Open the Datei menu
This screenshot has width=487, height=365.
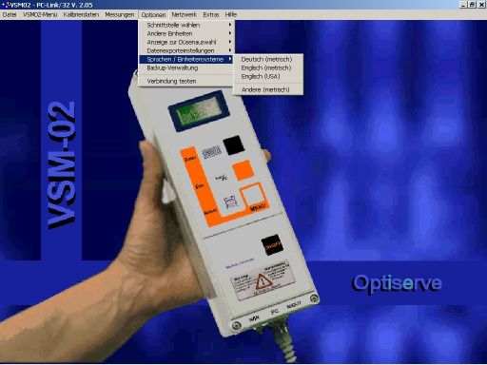coord(10,14)
